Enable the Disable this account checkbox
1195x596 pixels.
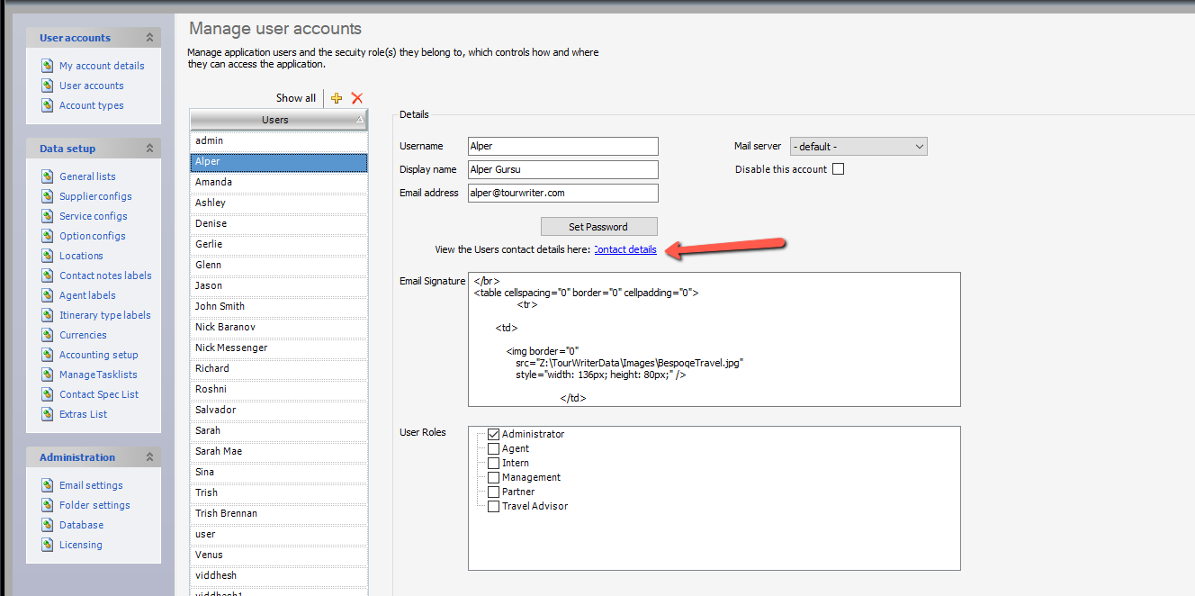point(838,169)
